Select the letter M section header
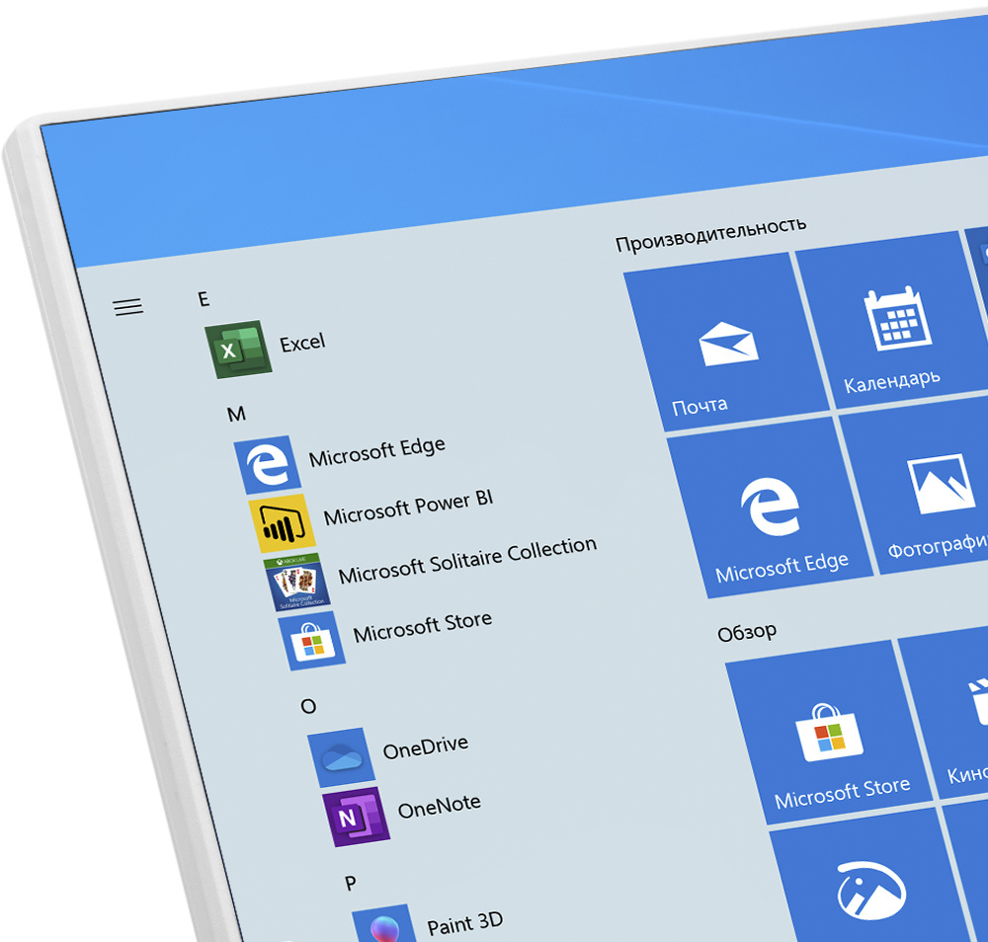 236,414
